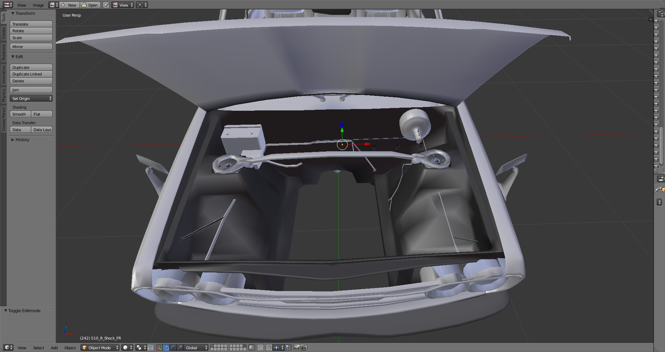665x352 pixels.
Task: Click the Mirror button
Action: tap(31, 46)
